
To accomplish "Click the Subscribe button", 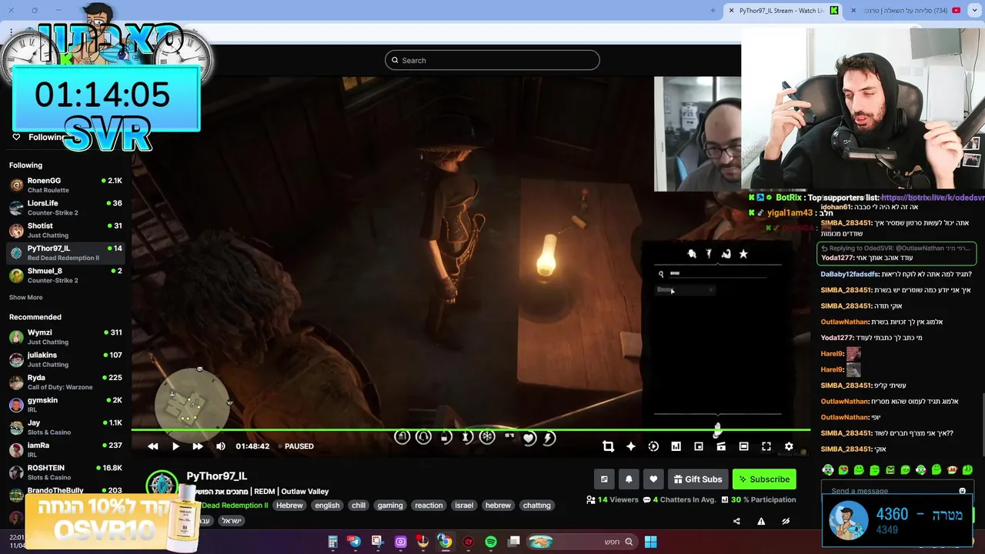I will click(x=764, y=479).
